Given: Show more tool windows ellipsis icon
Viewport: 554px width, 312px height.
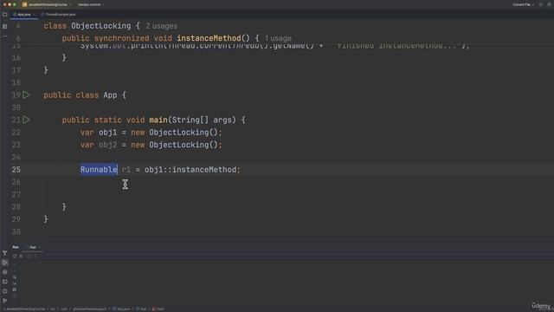Looking at the screenshot, I should tap(5, 36).
